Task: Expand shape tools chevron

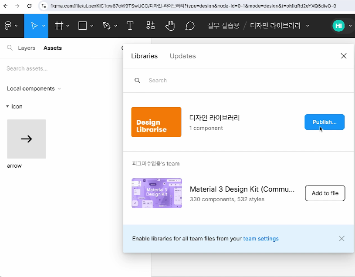Action: click(x=92, y=26)
